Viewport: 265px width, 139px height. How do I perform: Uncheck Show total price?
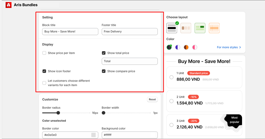[x=104, y=53]
